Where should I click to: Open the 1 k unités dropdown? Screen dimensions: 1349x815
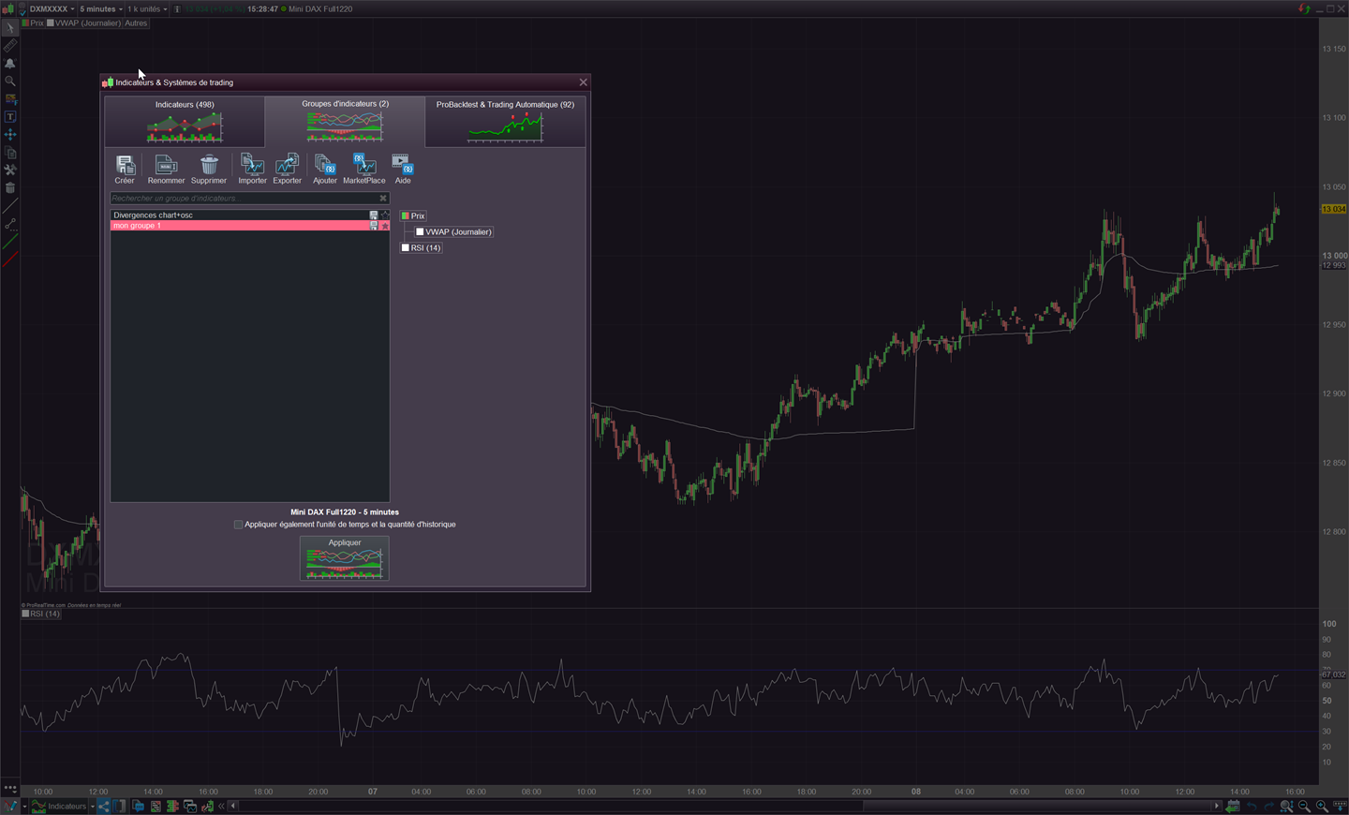pyautogui.click(x=148, y=8)
